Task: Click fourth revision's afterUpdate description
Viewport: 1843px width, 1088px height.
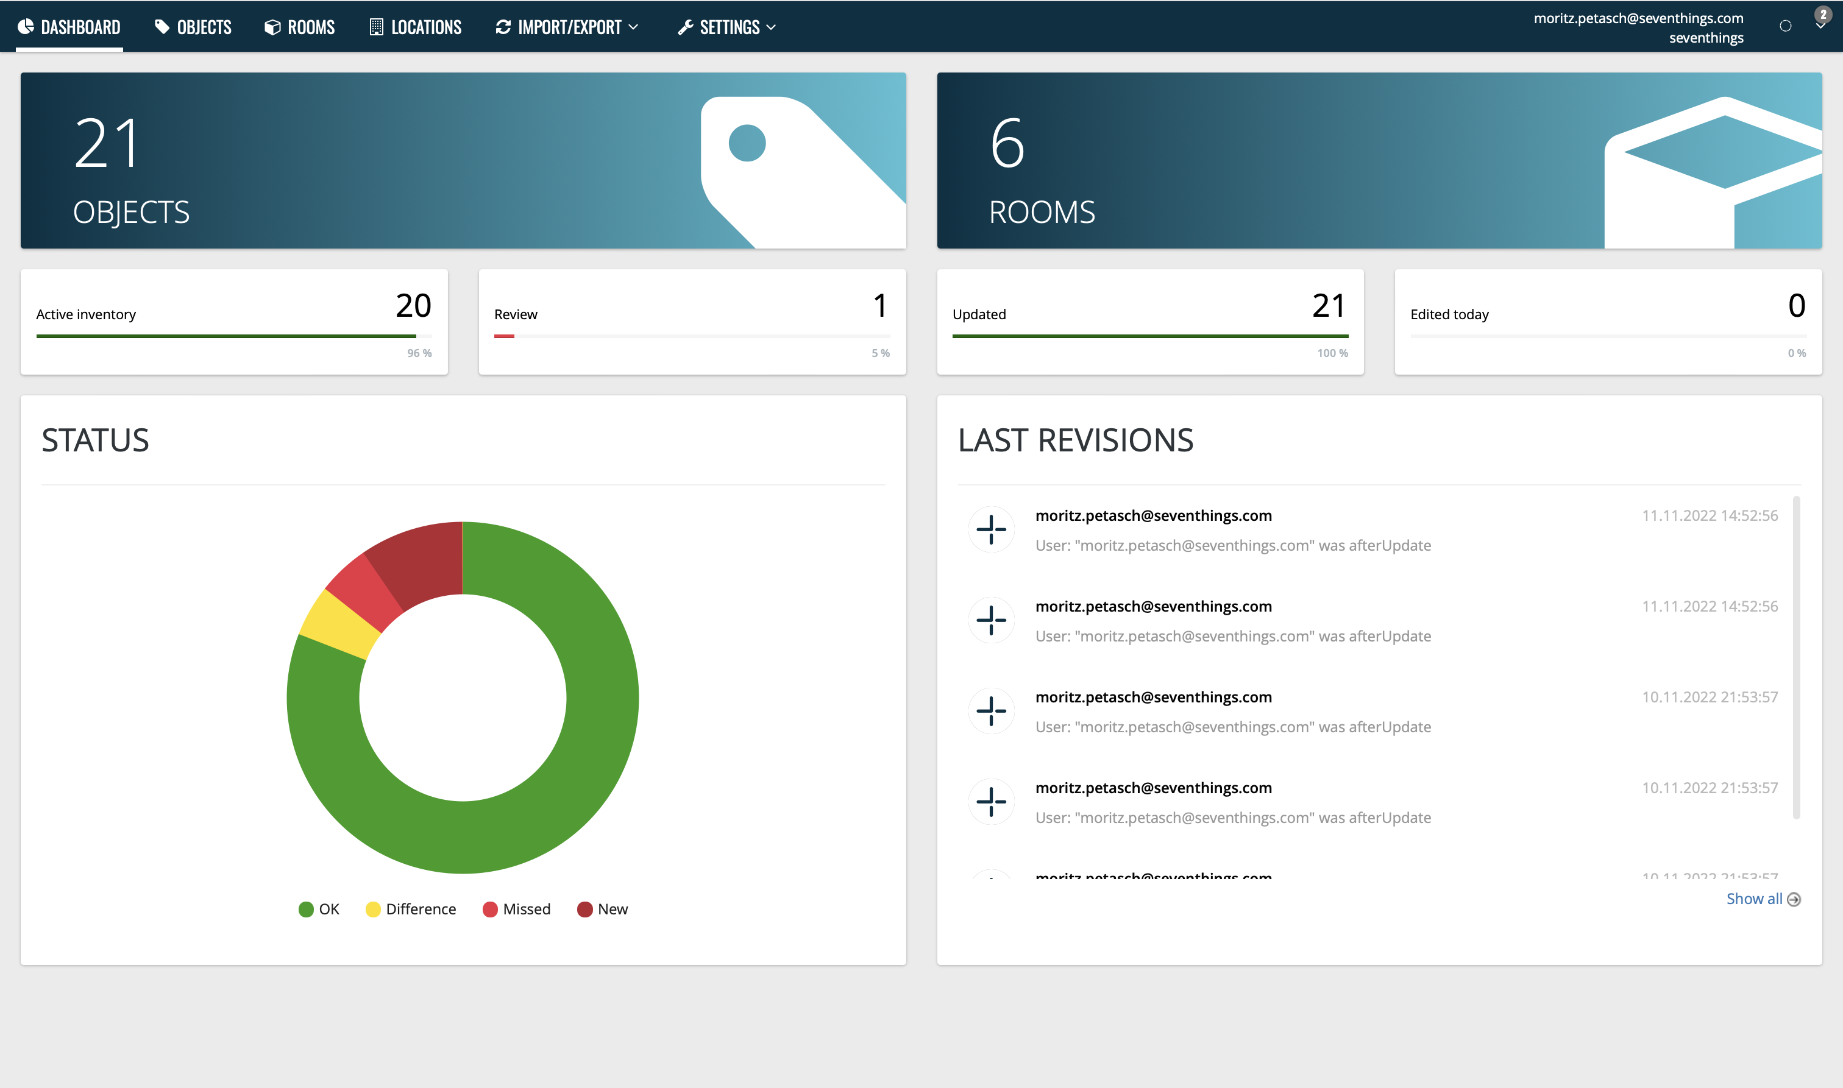Action: pyautogui.click(x=1233, y=818)
